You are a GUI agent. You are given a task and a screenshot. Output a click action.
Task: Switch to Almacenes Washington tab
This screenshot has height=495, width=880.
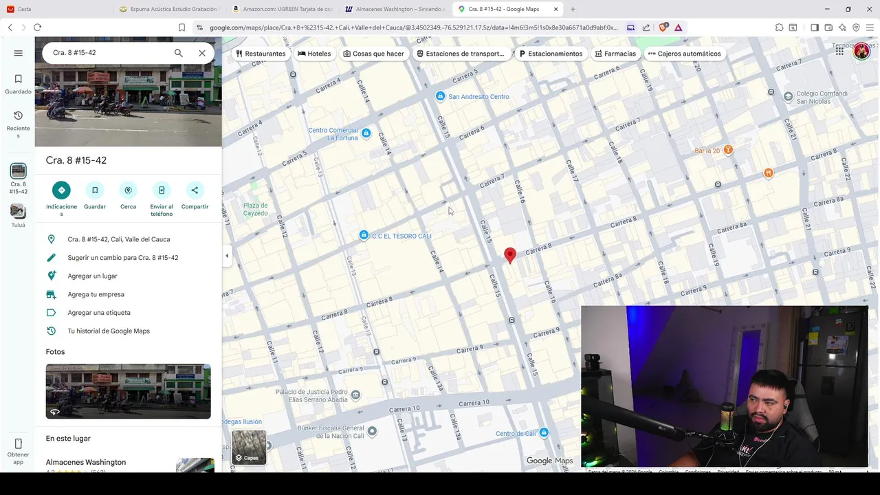click(395, 9)
